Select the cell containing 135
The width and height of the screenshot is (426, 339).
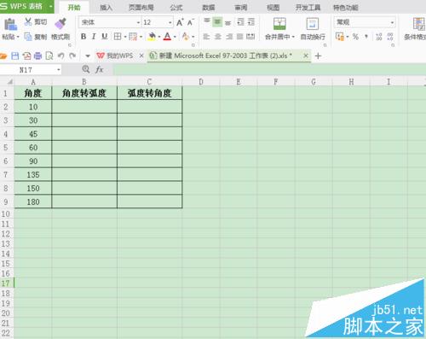point(33,175)
